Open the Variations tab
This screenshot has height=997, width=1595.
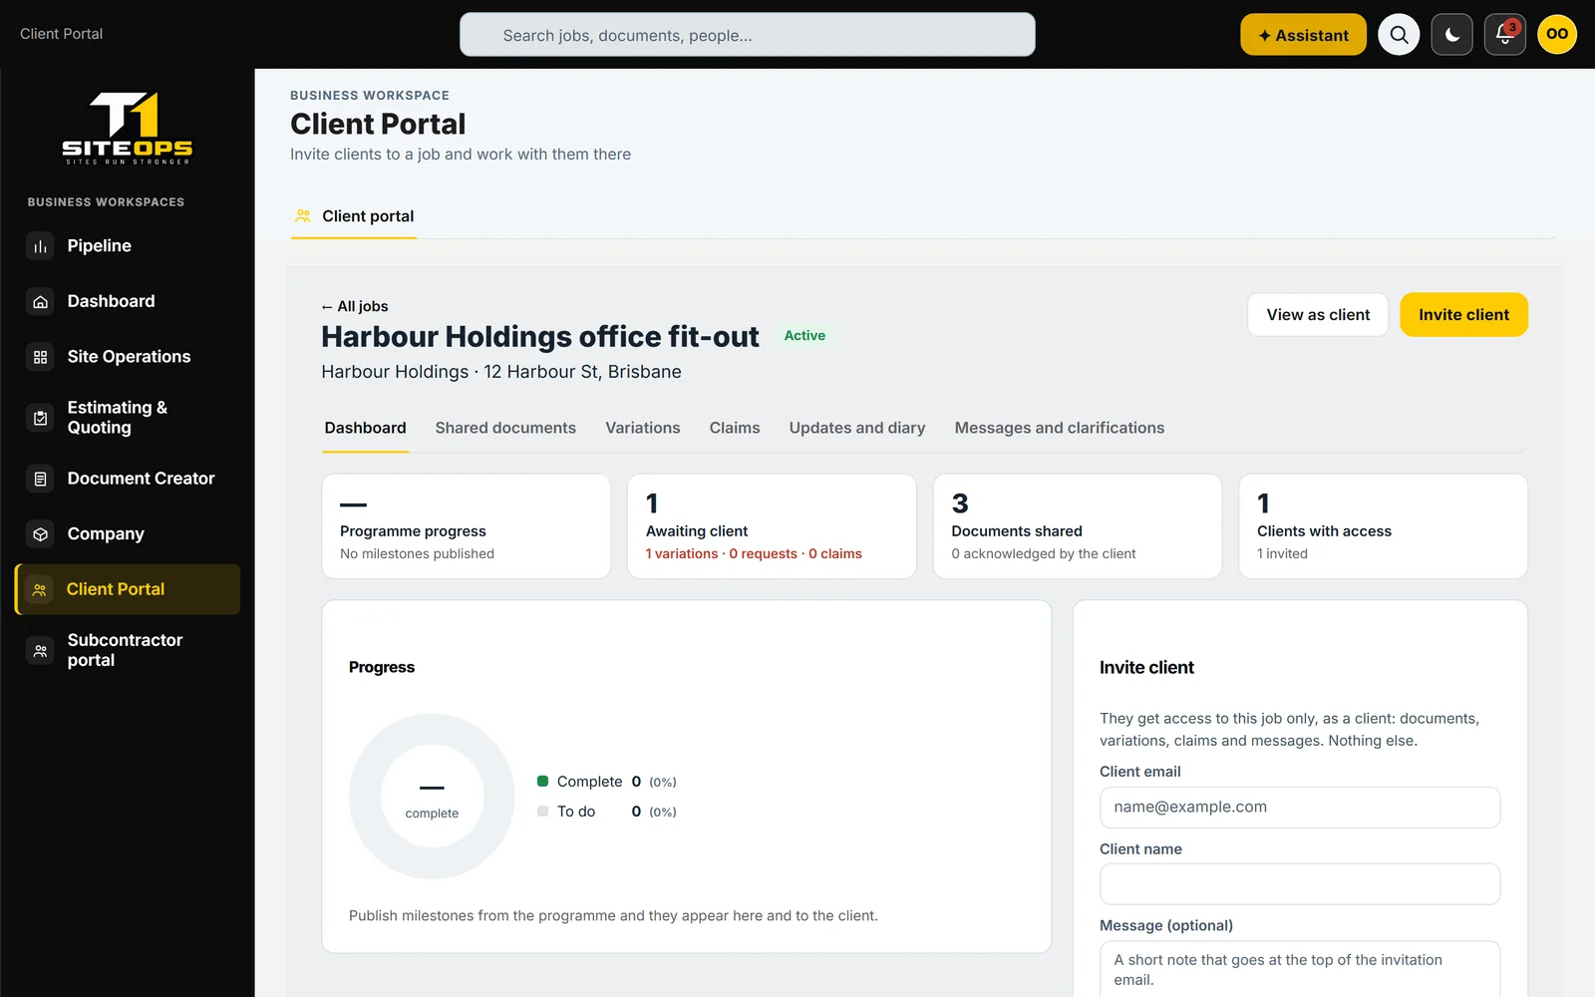643,428
